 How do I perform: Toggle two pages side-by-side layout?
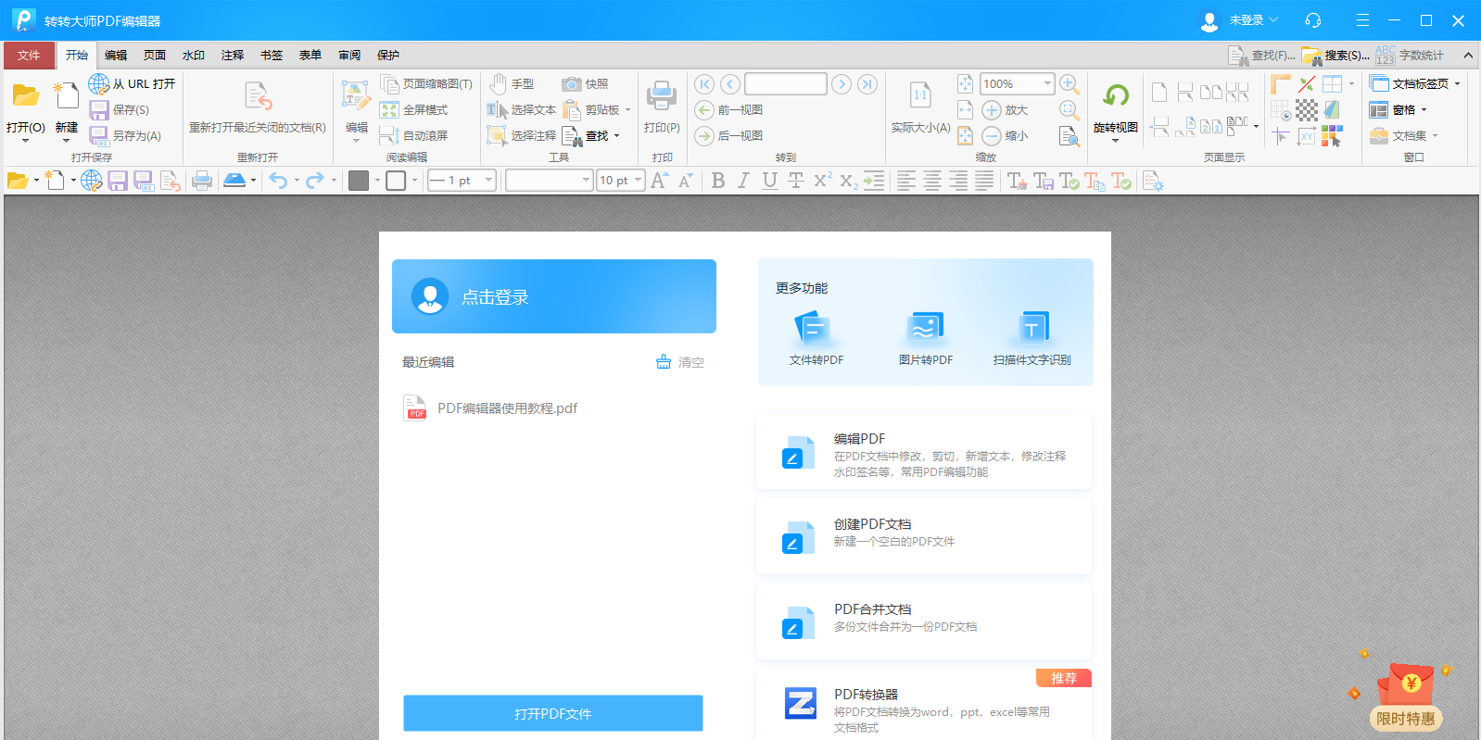1211,92
